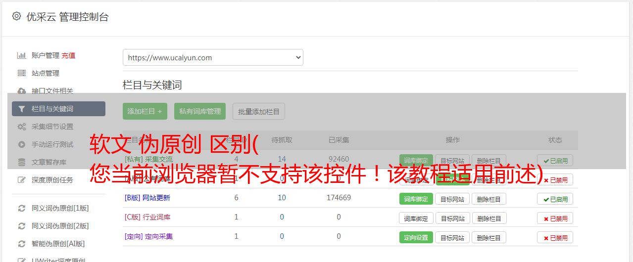Screen dimensions: 633x262
Task: Click 定向设置 in the 定向采集 row
Action: 416,237
